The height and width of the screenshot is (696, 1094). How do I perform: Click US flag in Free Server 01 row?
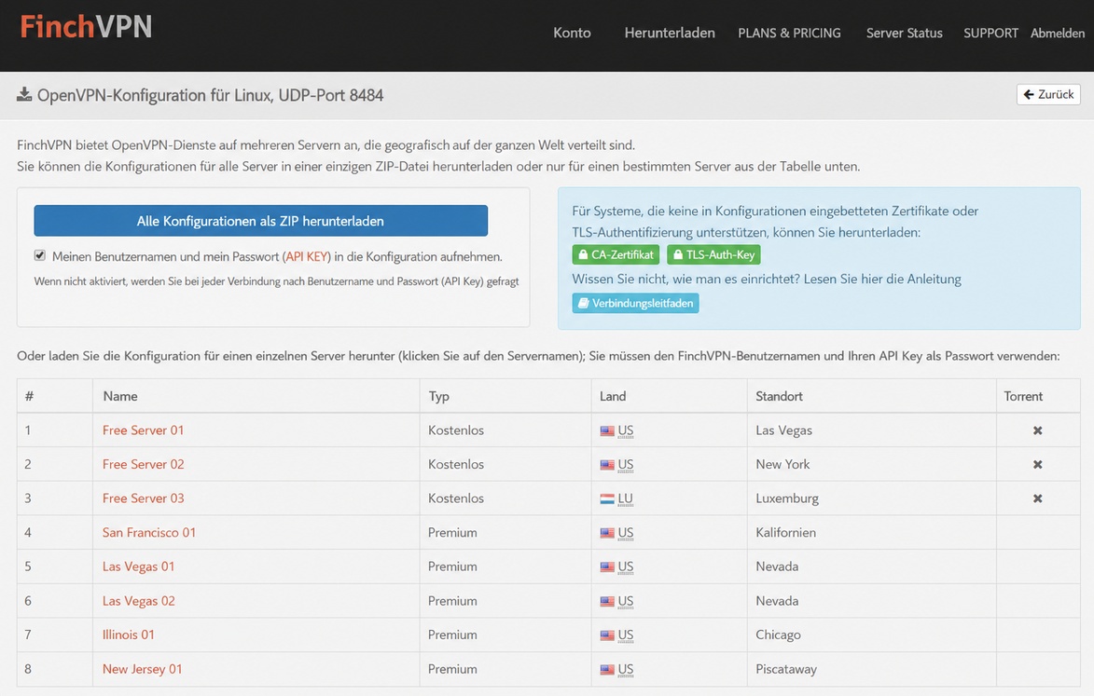(607, 430)
